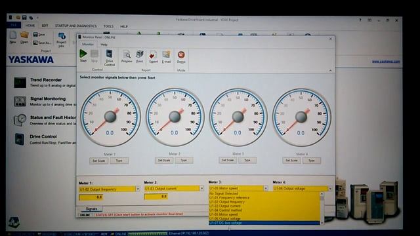Select the Signals tab at bottom
Screen dimensions: 420x236
point(91,208)
